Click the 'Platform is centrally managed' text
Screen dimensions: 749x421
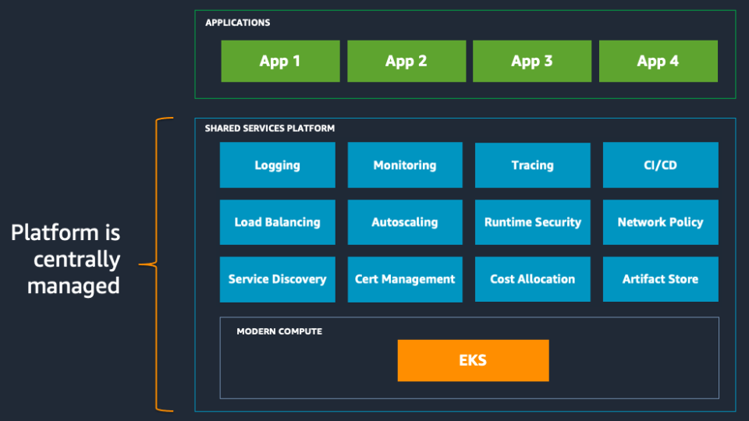[66, 259]
